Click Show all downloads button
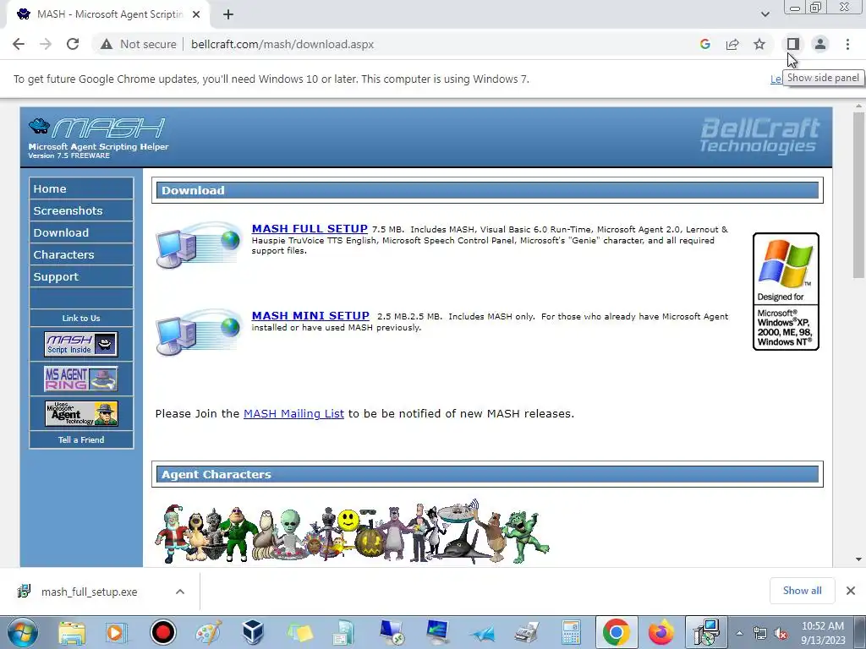This screenshot has height=649, width=866. 802,591
